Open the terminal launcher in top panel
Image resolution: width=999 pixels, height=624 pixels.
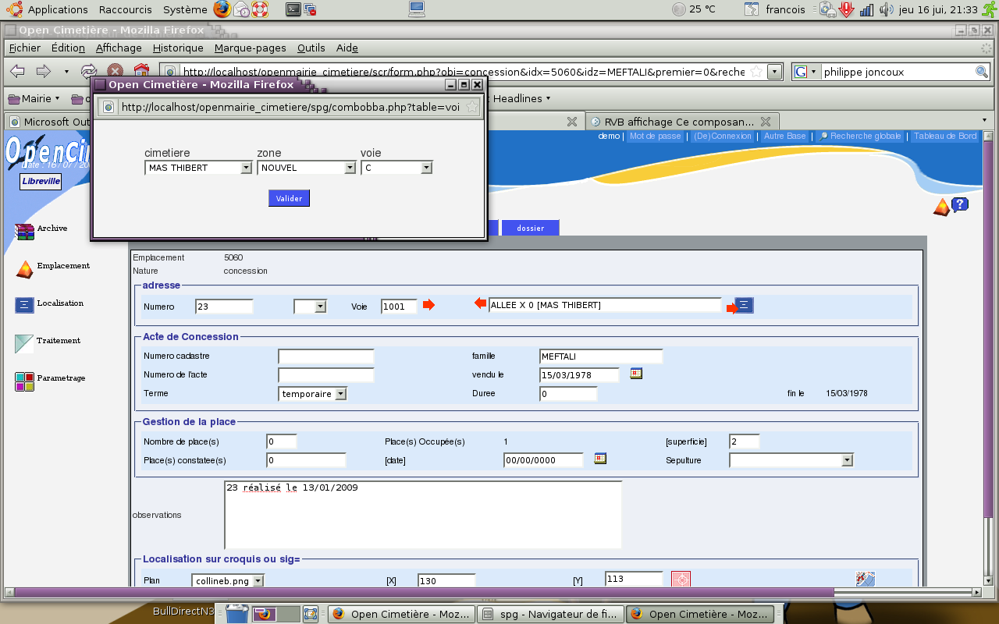pyautogui.click(x=293, y=9)
